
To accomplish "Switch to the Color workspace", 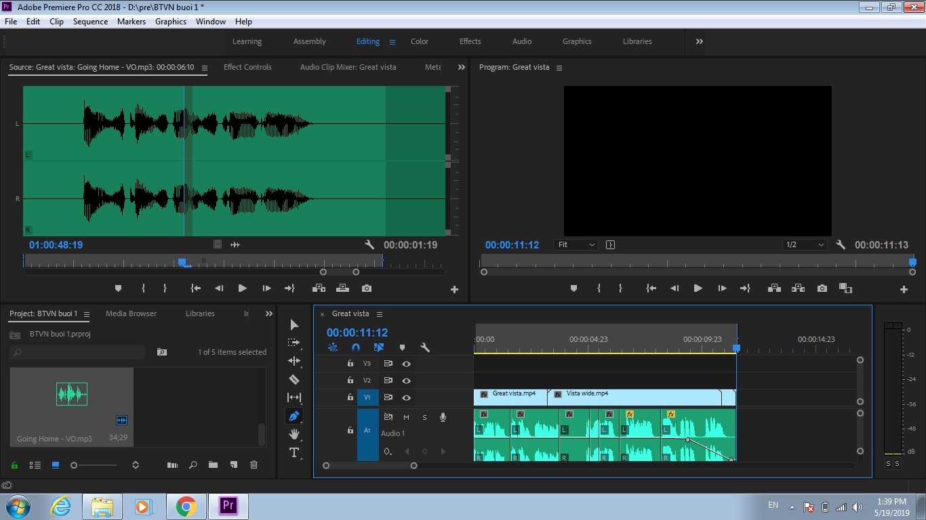I will 420,41.
